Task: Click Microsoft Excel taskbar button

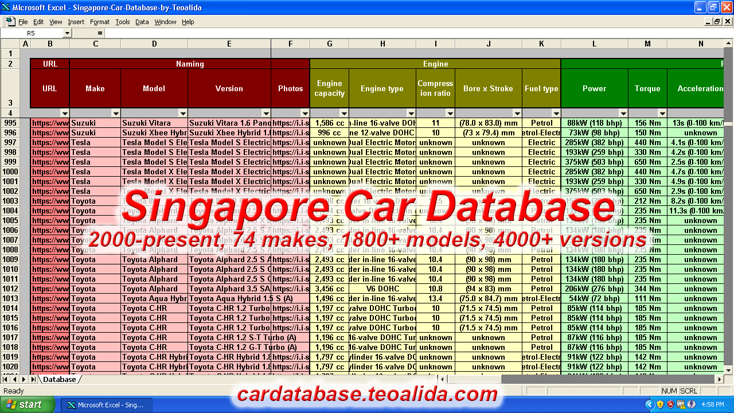Action: pos(107,404)
